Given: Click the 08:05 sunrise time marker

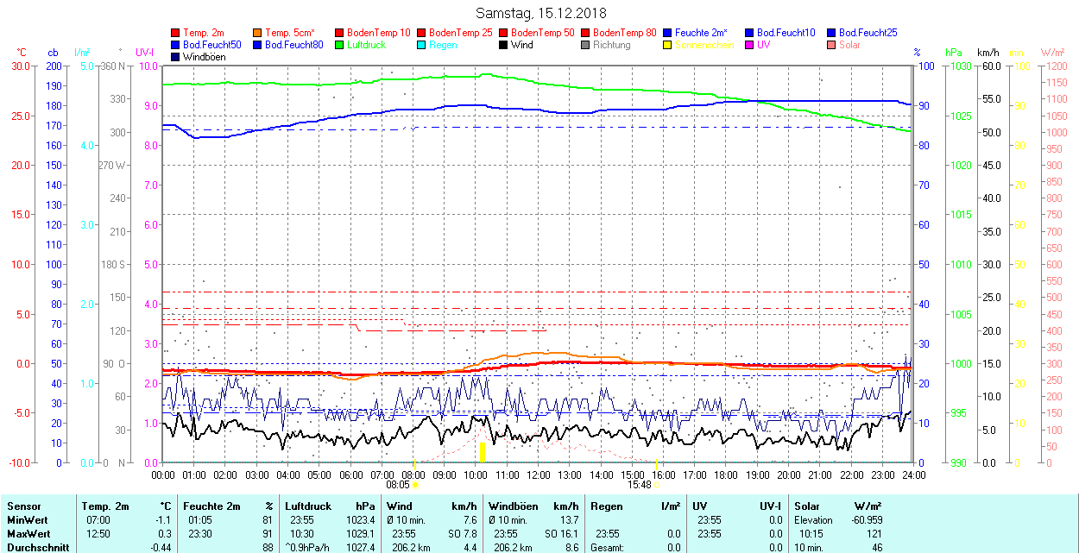Looking at the screenshot, I should click(x=409, y=485).
